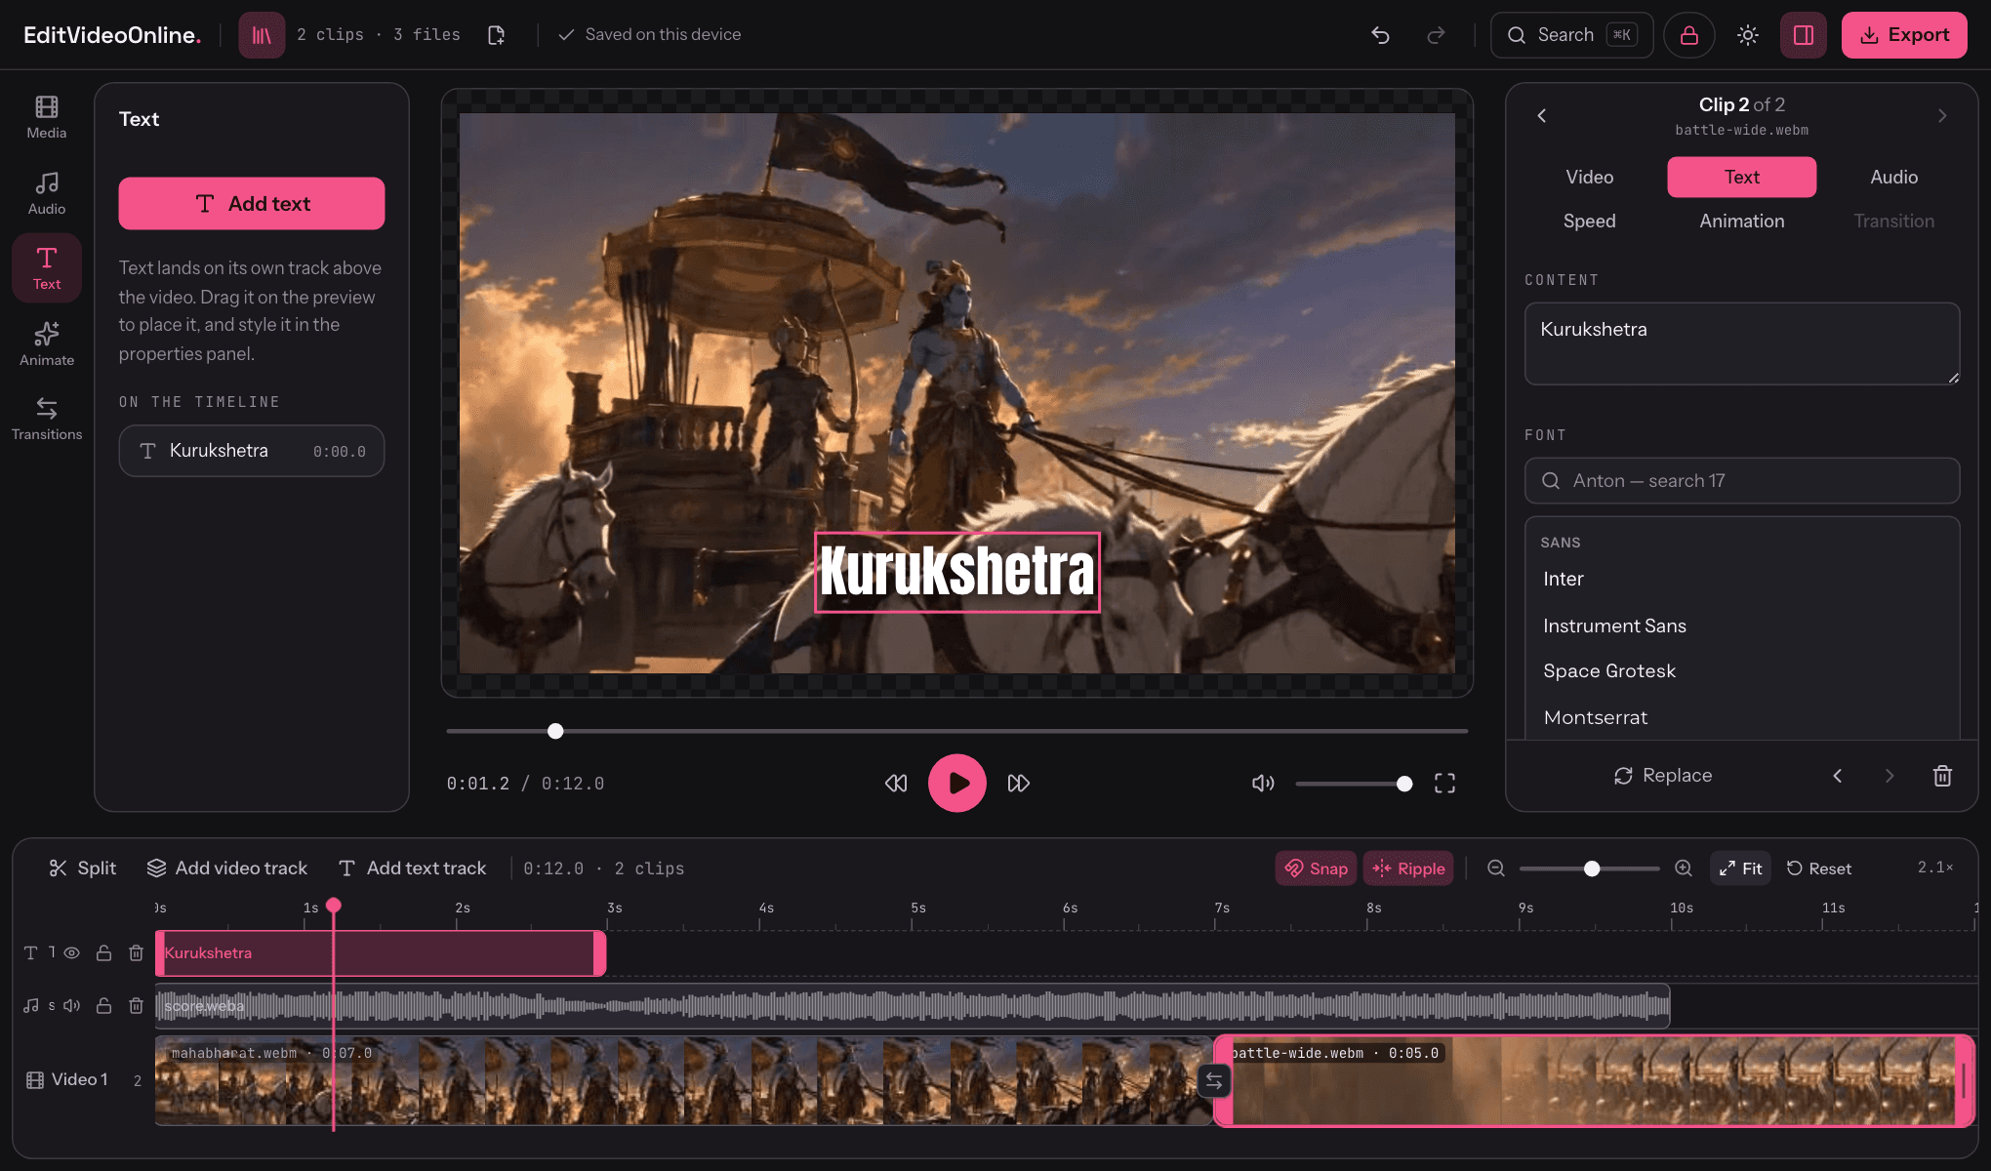Open the Animation properties tab
Image resolution: width=1991 pixels, height=1171 pixels.
1741,221
